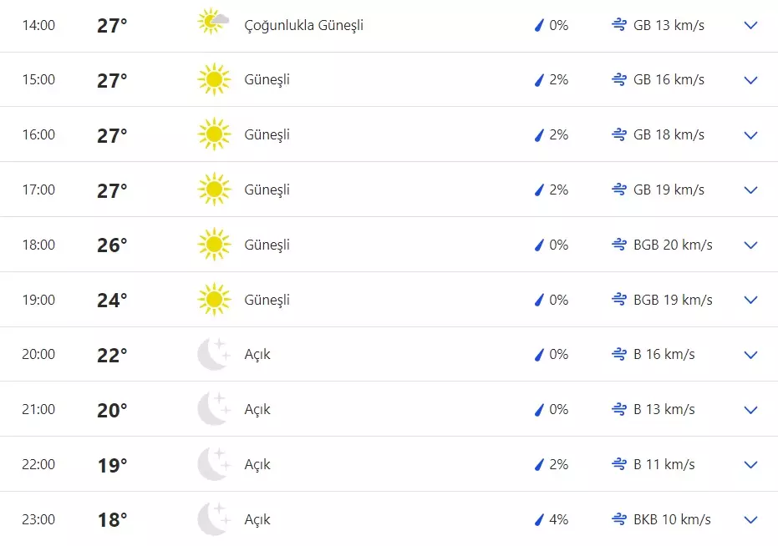The image size is (778, 546).
Task: Click the sun icon for 18:00
Action: (214, 245)
